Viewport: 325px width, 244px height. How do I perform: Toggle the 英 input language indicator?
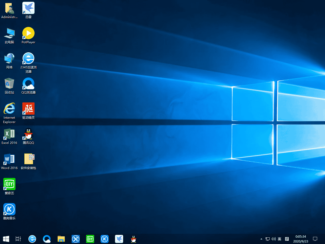(x=280, y=239)
